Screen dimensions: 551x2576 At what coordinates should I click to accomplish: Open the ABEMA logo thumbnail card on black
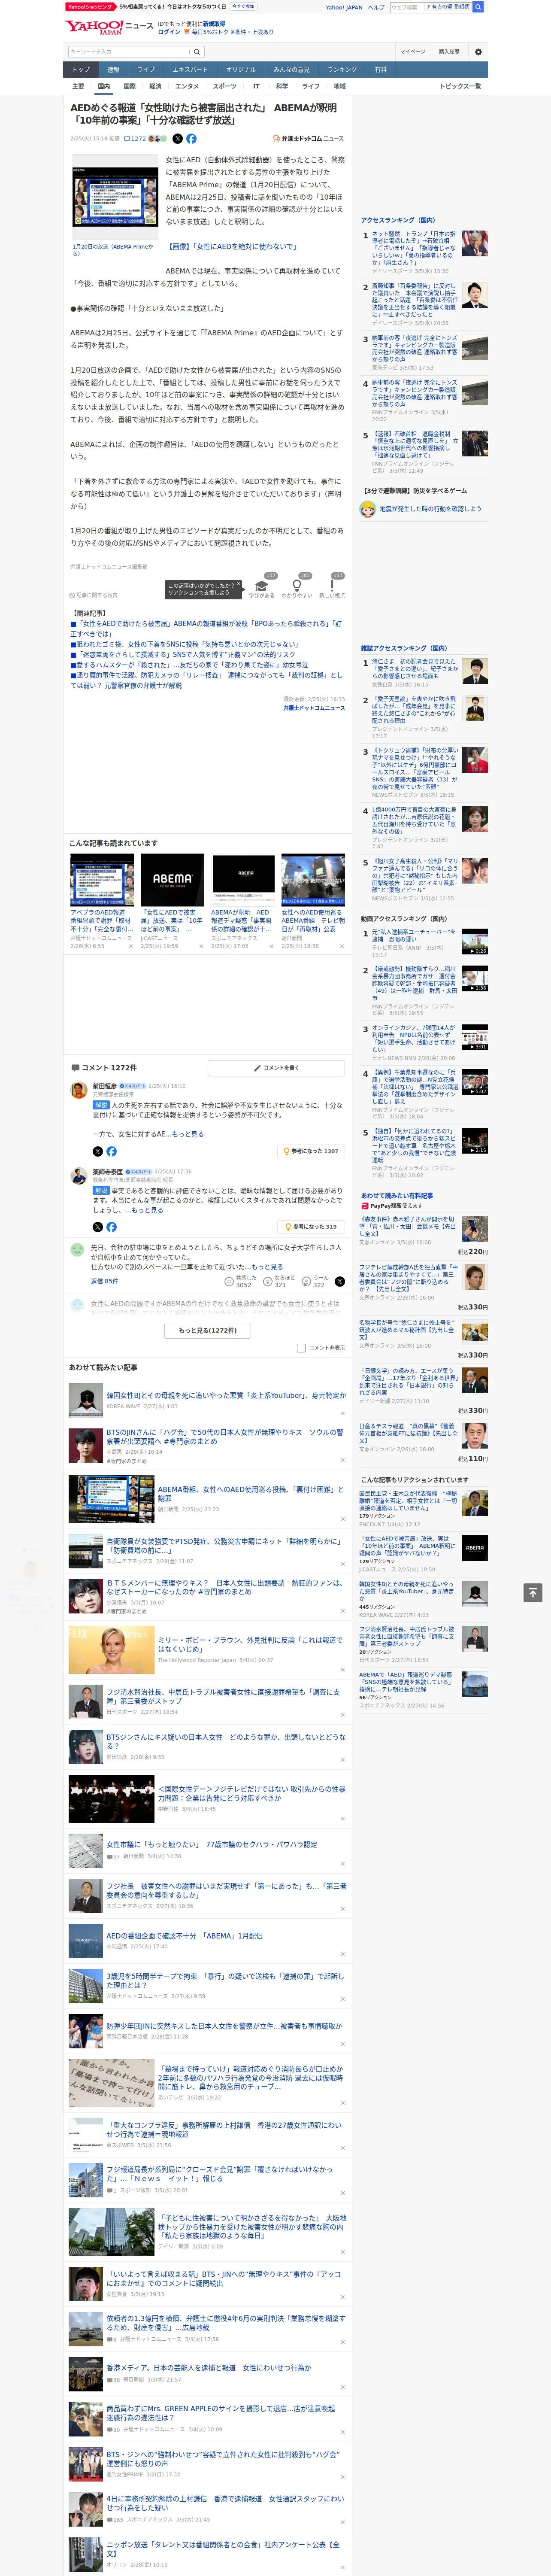[172, 880]
